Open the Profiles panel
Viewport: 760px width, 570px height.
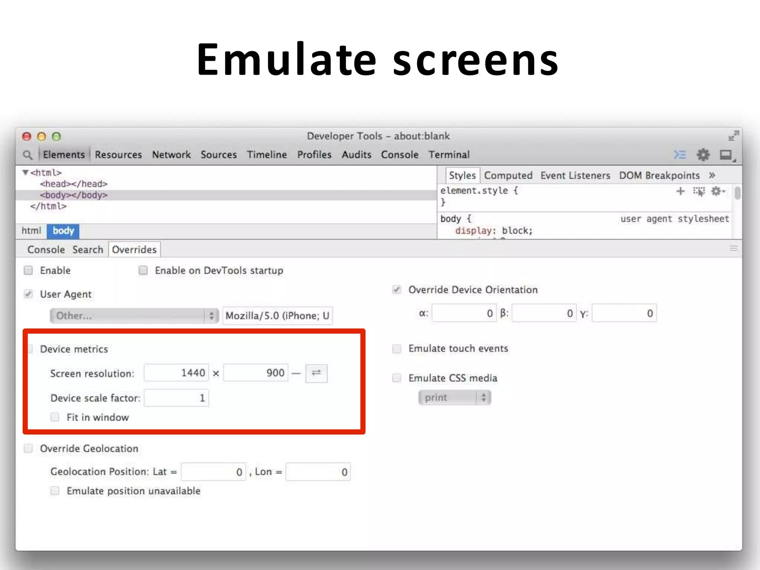coord(314,155)
